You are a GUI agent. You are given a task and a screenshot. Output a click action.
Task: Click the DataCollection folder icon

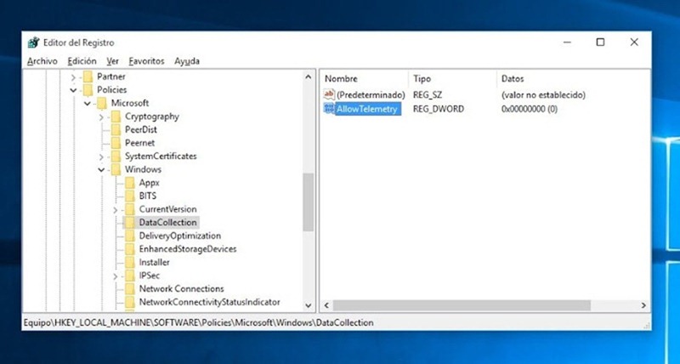tap(130, 223)
